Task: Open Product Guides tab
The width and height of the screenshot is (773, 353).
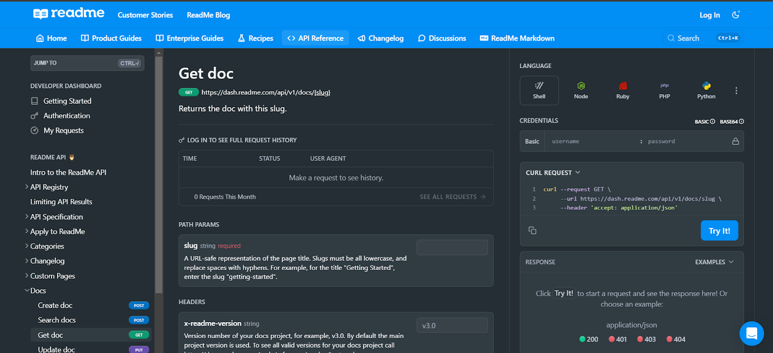Action: tap(111, 38)
